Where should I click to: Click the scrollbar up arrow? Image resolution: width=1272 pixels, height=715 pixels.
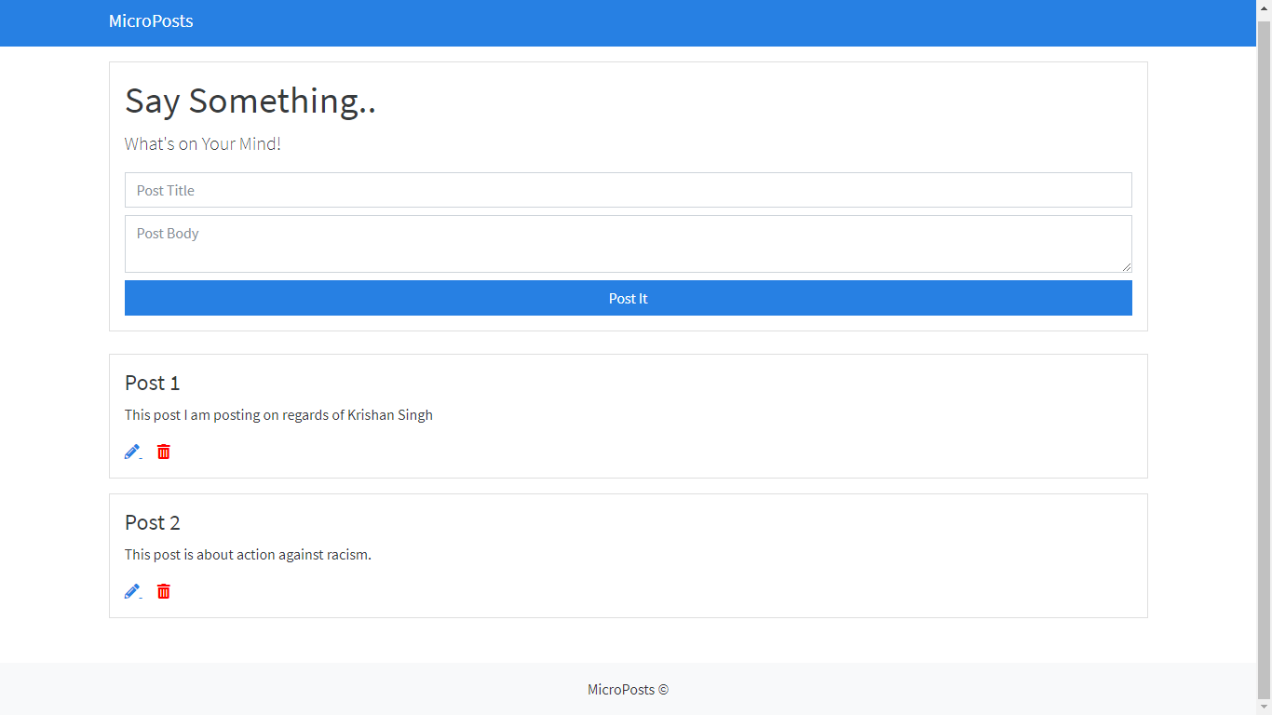(x=1265, y=7)
